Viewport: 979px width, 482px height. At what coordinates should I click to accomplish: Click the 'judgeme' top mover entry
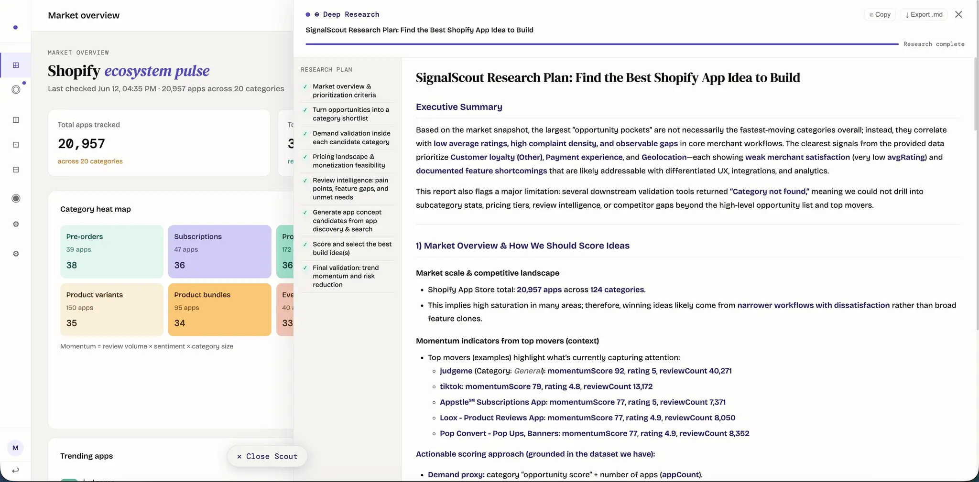pyautogui.click(x=586, y=371)
